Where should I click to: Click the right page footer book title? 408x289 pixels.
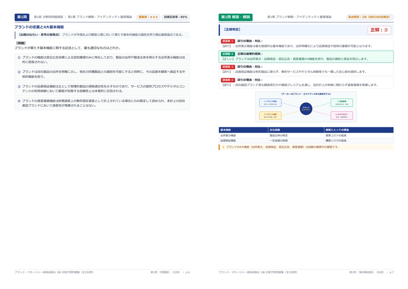pyautogui.click(x=258, y=272)
